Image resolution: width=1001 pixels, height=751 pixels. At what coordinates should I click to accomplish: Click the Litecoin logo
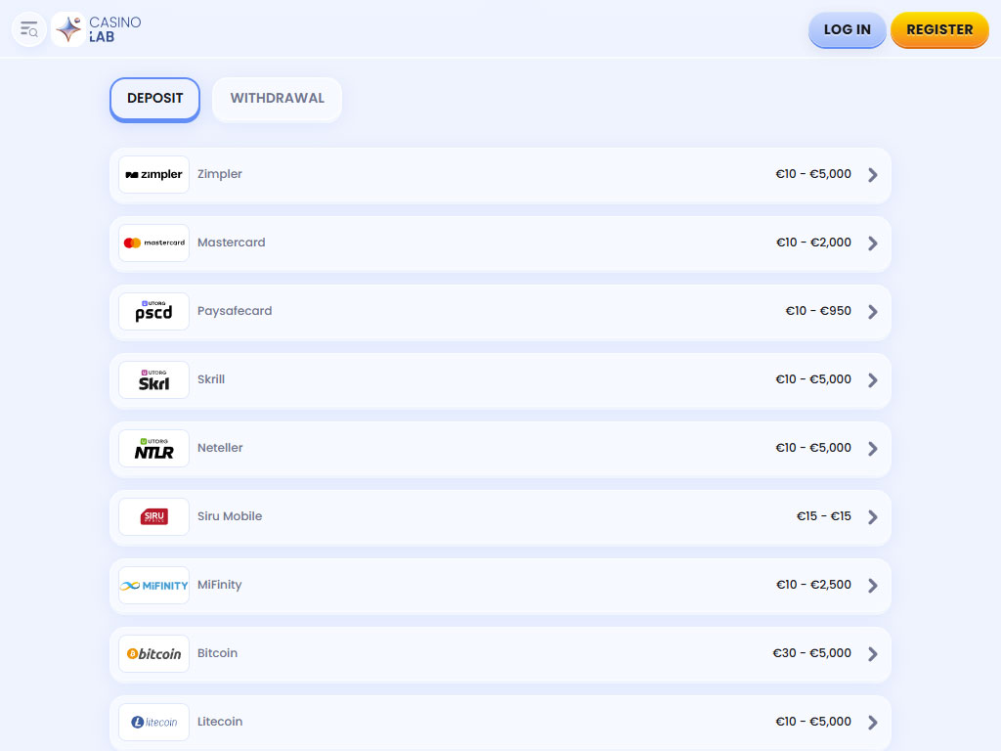tap(153, 722)
